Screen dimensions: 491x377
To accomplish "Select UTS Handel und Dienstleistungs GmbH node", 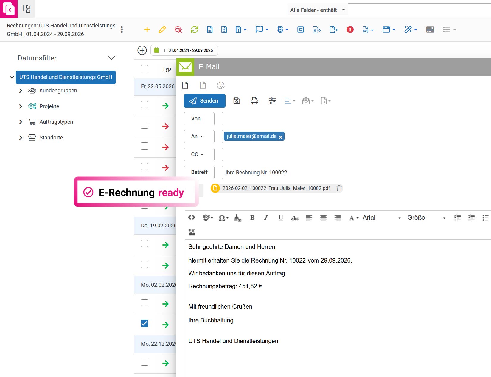I will (66, 77).
